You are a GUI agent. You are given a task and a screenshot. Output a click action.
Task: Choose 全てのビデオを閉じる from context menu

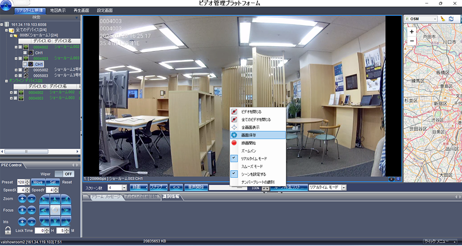click(x=258, y=120)
